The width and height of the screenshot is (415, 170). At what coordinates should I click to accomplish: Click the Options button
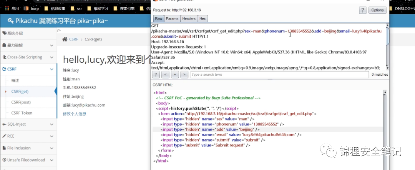(377, 10)
